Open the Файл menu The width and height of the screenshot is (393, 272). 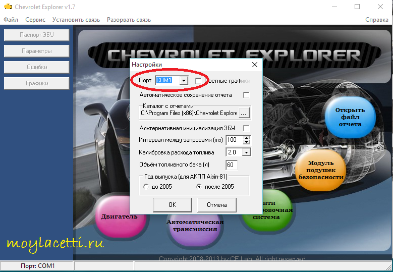[11, 20]
